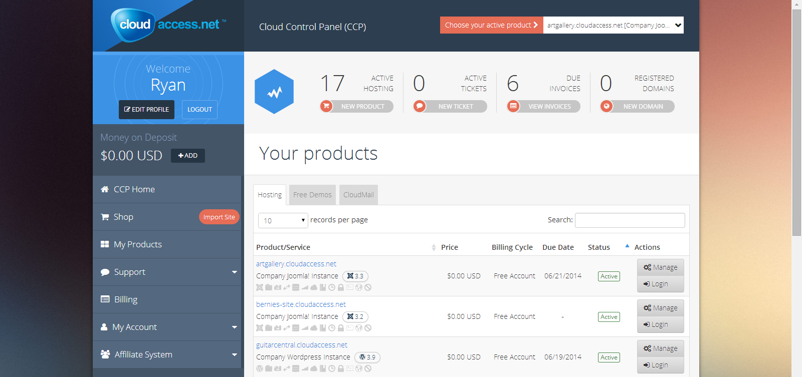Click the Import Site button
The width and height of the screenshot is (802, 377).
[219, 217]
